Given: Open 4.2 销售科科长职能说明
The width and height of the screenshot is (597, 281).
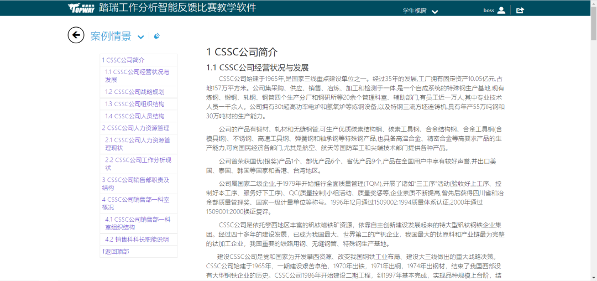Looking at the screenshot, I should click(x=137, y=240).
